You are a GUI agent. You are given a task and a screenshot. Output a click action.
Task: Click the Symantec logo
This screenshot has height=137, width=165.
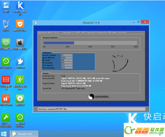pos(99,96)
